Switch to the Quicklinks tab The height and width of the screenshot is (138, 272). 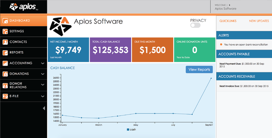pos(228,21)
